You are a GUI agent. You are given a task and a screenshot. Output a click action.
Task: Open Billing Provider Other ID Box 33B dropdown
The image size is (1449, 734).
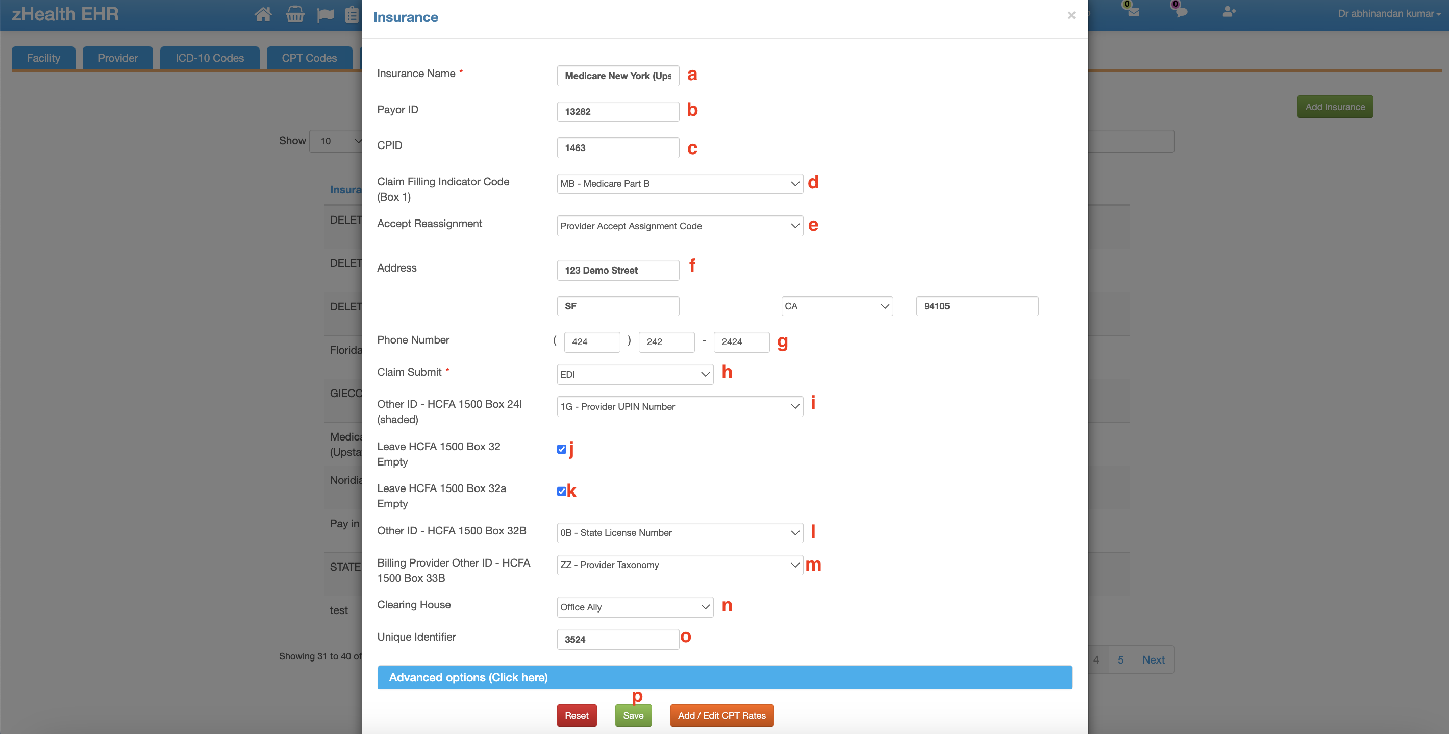[680, 565]
